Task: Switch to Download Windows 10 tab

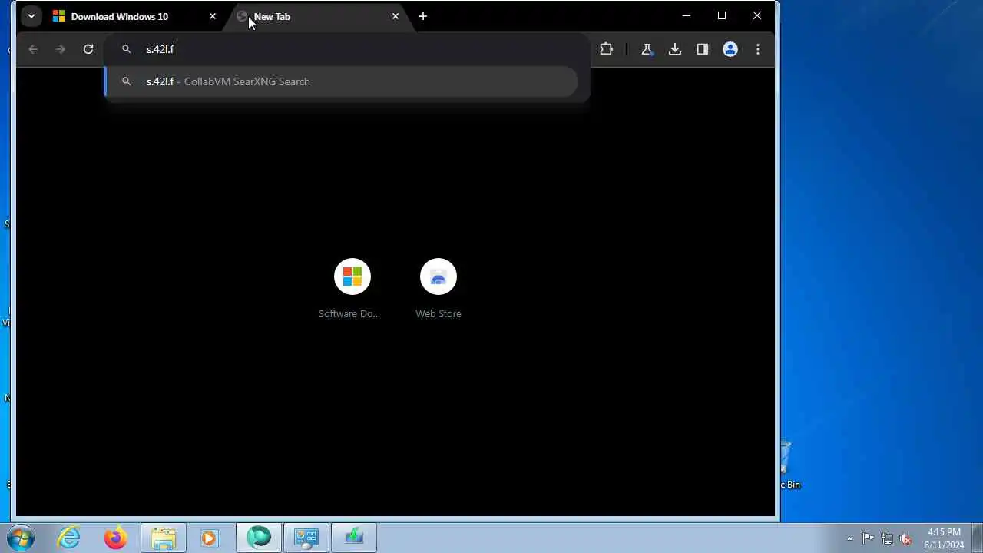Action: 134,16
